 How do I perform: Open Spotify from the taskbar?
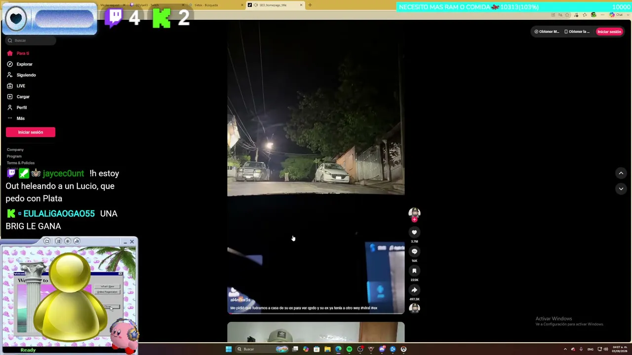coord(349,349)
